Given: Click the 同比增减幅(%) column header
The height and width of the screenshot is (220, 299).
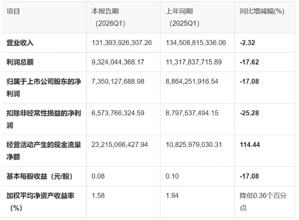Looking at the screenshot, I should (261, 12).
